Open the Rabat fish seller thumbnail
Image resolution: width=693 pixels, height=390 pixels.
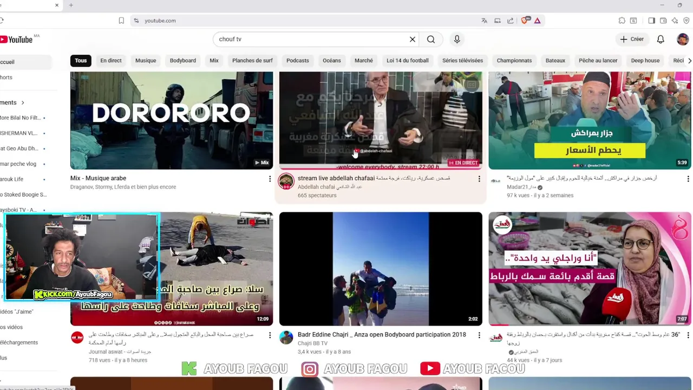[x=590, y=269]
